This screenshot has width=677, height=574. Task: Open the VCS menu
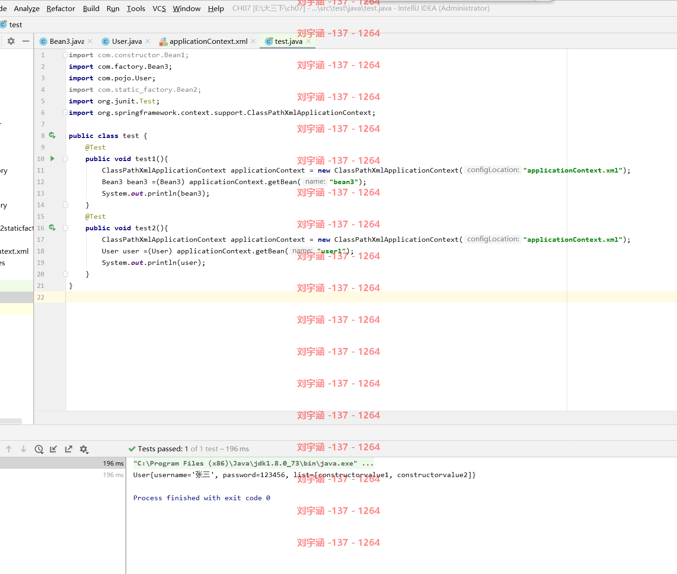[159, 8]
